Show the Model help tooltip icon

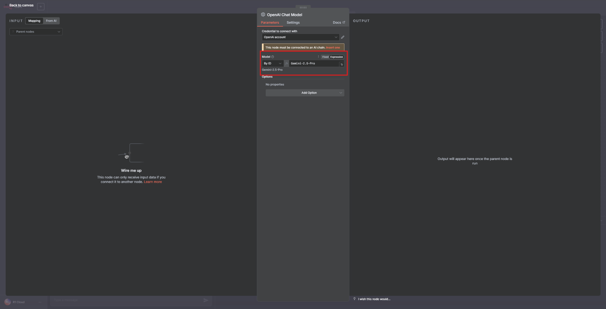tap(273, 57)
